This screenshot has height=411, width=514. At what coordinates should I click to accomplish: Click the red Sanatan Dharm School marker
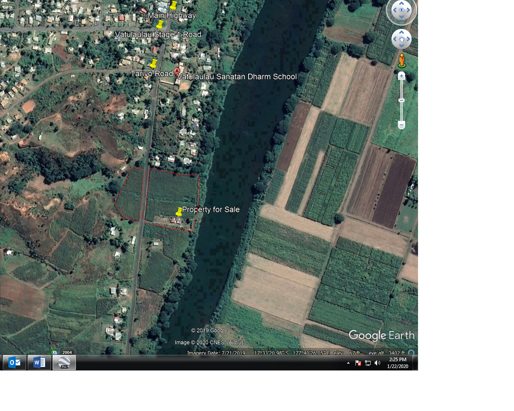coord(177,71)
